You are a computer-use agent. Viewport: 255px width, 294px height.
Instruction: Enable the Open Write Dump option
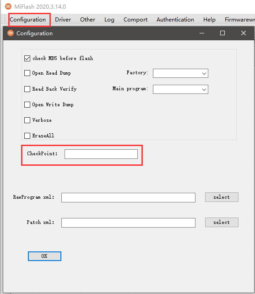tap(27, 104)
